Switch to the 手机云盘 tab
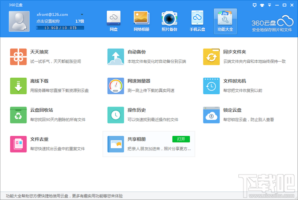The height and width of the screenshot is (200, 298). point(197,21)
